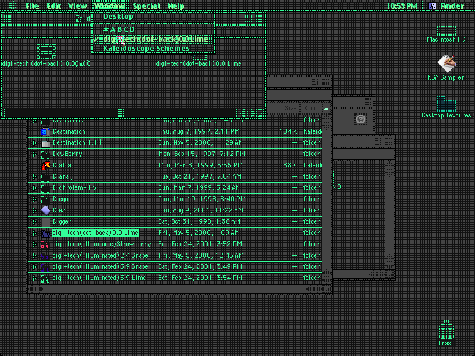This screenshot has height=356, width=475.
Task: Click the Diabla scheme file icon
Action: click(x=46, y=166)
